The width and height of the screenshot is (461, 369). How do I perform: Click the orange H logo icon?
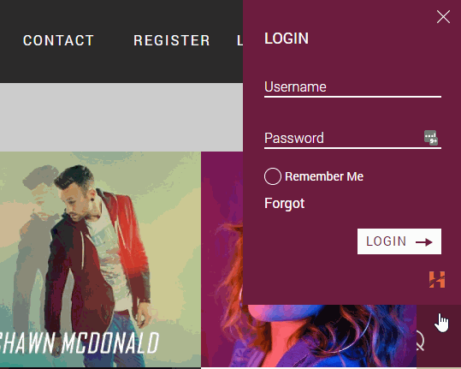pos(437,280)
